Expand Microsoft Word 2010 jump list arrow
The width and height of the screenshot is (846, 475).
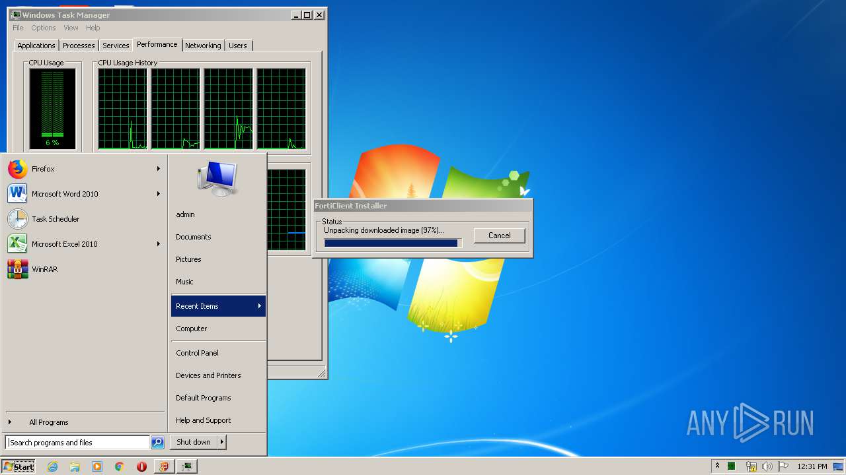tap(159, 194)
